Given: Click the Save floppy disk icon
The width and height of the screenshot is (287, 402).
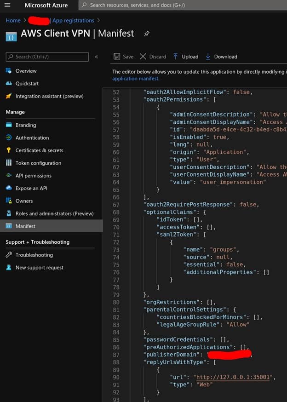Looking at the screenshot, I should [x=117, y=57].
